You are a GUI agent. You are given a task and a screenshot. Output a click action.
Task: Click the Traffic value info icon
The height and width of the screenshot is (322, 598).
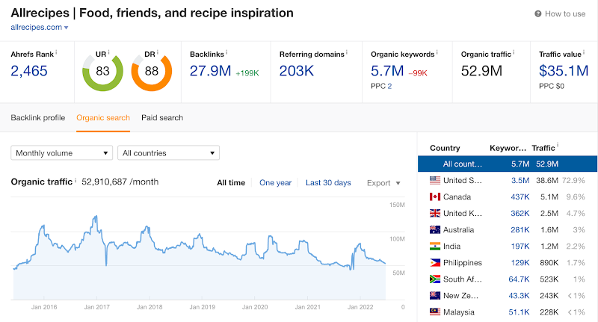[x=584, y=52]
